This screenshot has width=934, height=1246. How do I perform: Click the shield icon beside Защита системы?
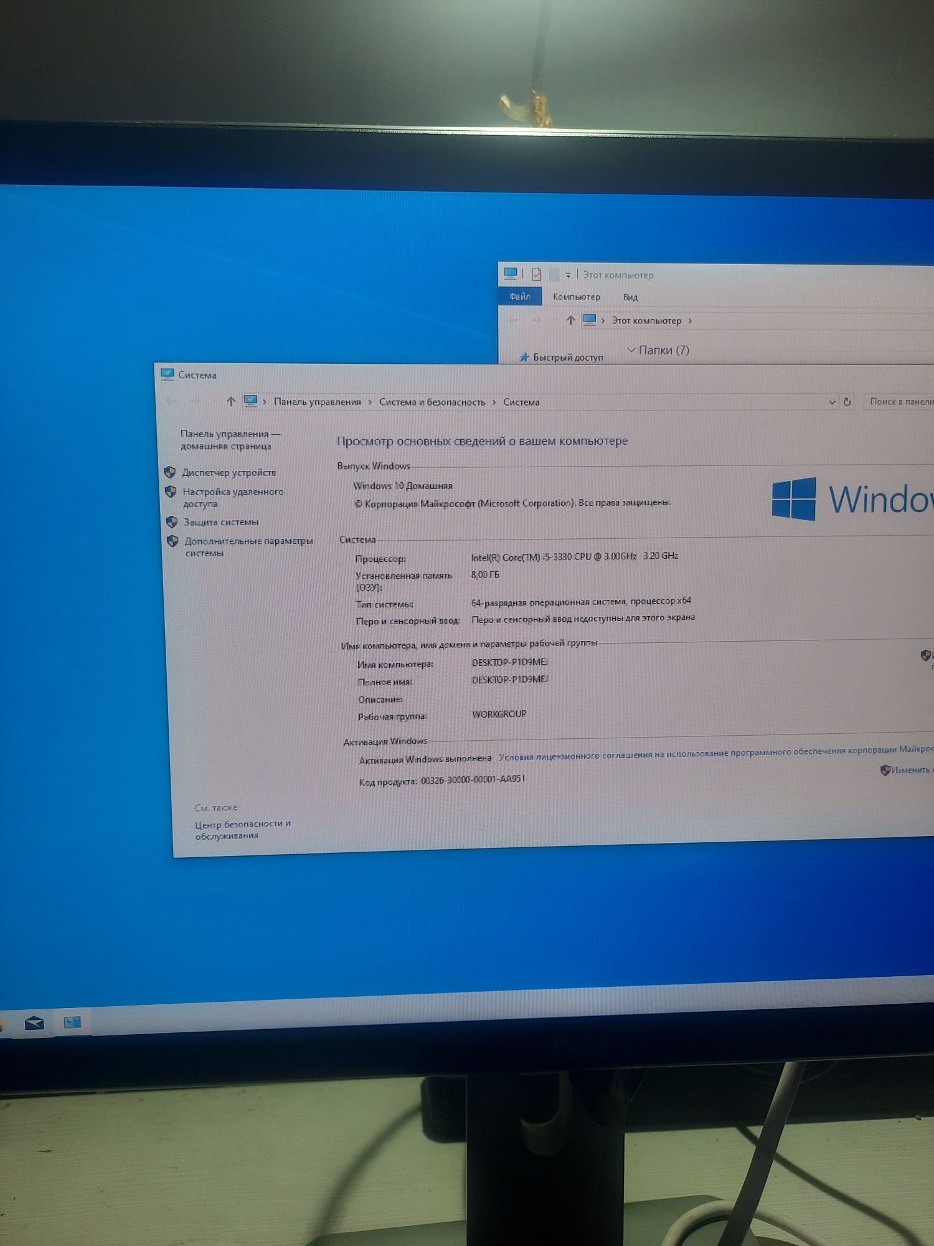pos(172,521)
